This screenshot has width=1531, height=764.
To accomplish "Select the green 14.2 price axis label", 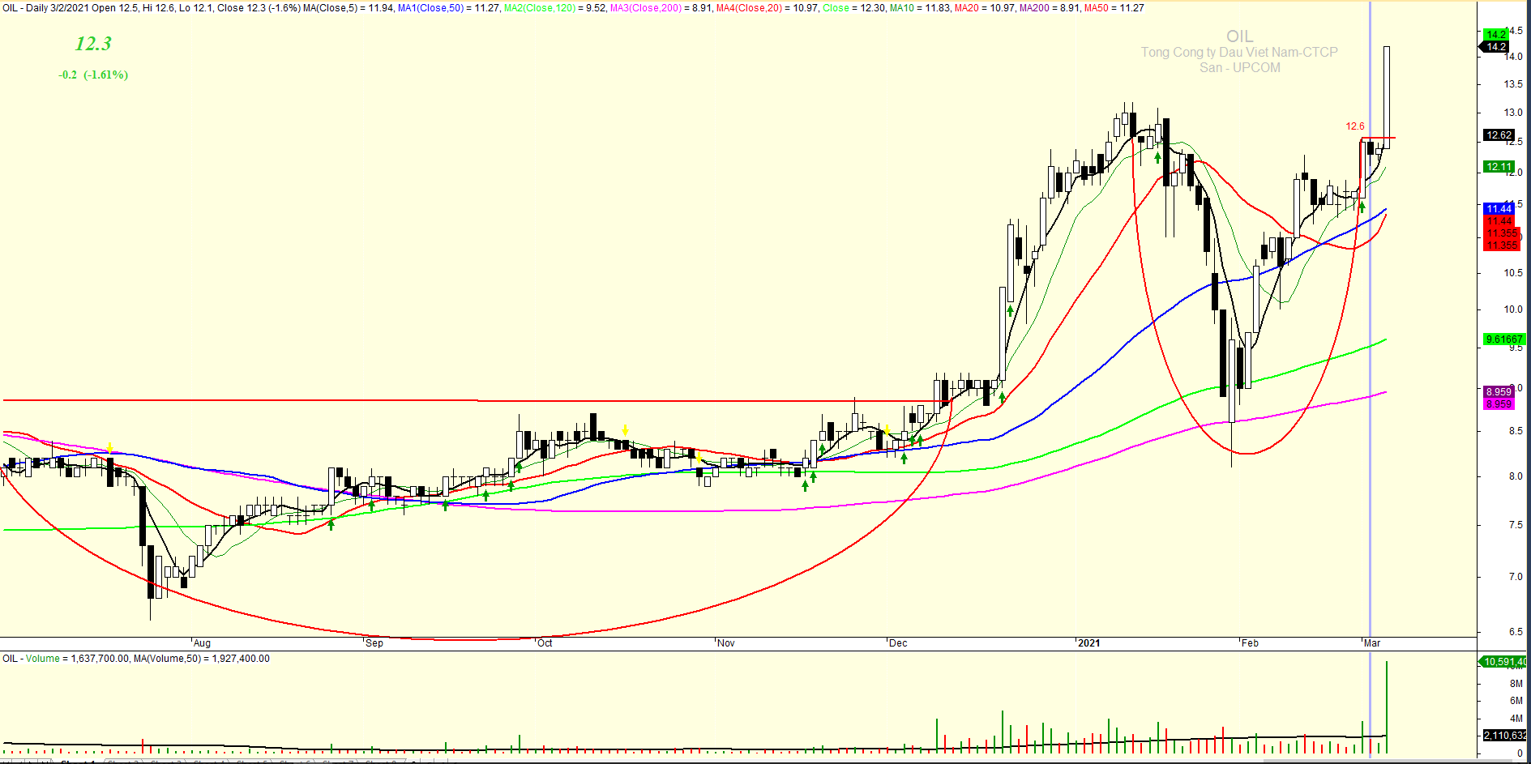I will (1495, 34).
